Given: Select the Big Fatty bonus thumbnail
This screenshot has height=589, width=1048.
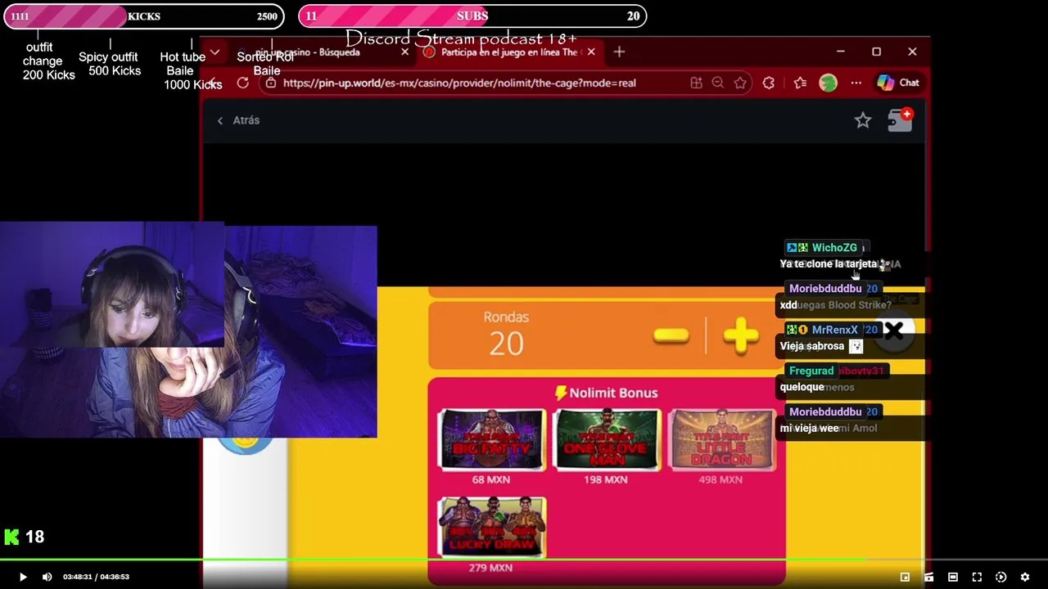Looking at the screenshot, I should coord(491,440).
